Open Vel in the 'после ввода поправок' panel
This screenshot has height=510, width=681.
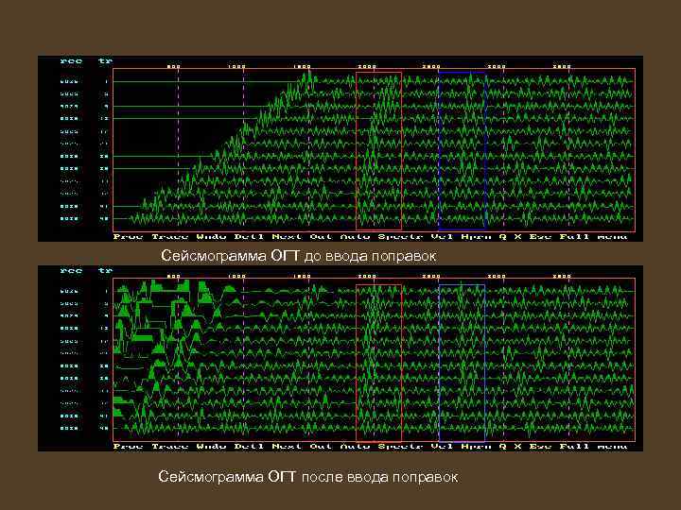click(442, 446)
